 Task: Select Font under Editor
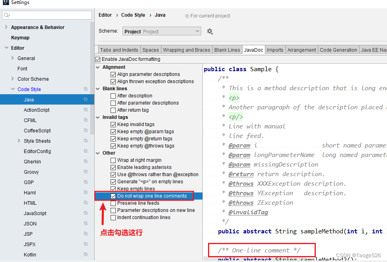click(x=22, y=69)
